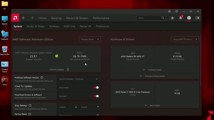Viewport: 214px width, 120px height.
Task: Open notifications bell icon
Action: [x=181, y=18]
